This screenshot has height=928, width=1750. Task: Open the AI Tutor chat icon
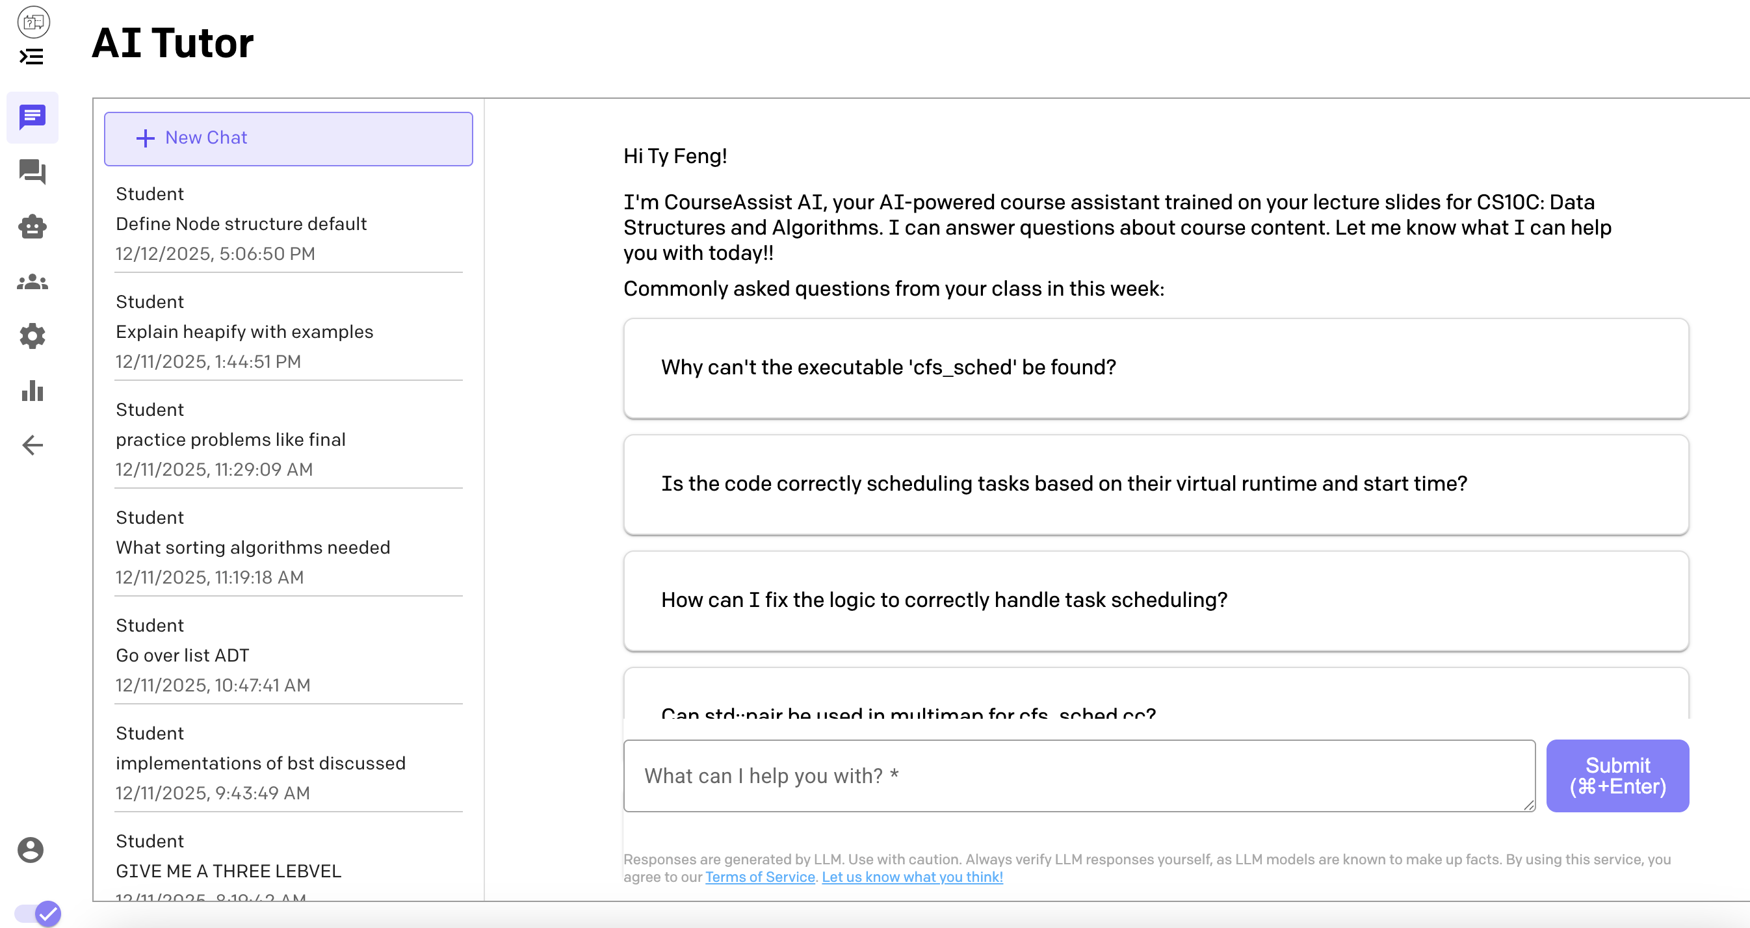tap(32, 118)
